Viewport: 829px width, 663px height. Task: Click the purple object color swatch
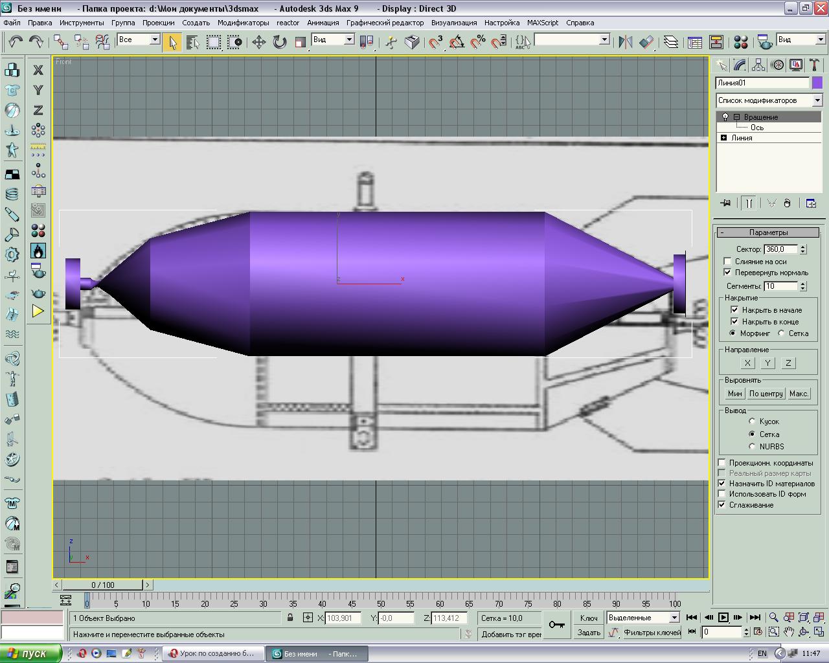[x=817, y=83]
